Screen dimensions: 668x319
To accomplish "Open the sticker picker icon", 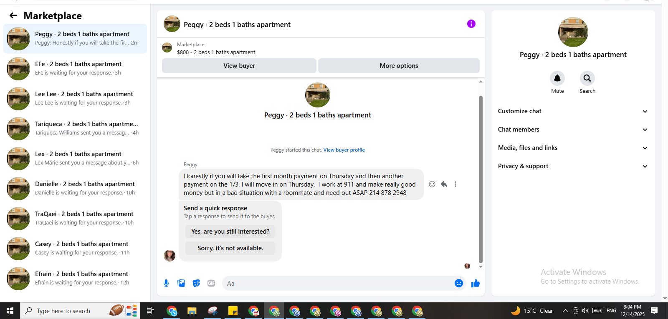I will point(196,283).
